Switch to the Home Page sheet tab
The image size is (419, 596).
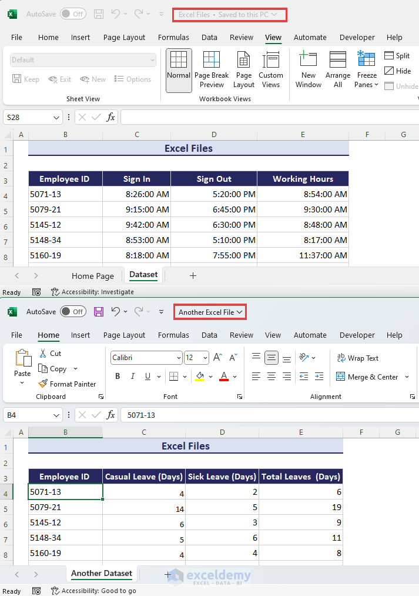93,276
